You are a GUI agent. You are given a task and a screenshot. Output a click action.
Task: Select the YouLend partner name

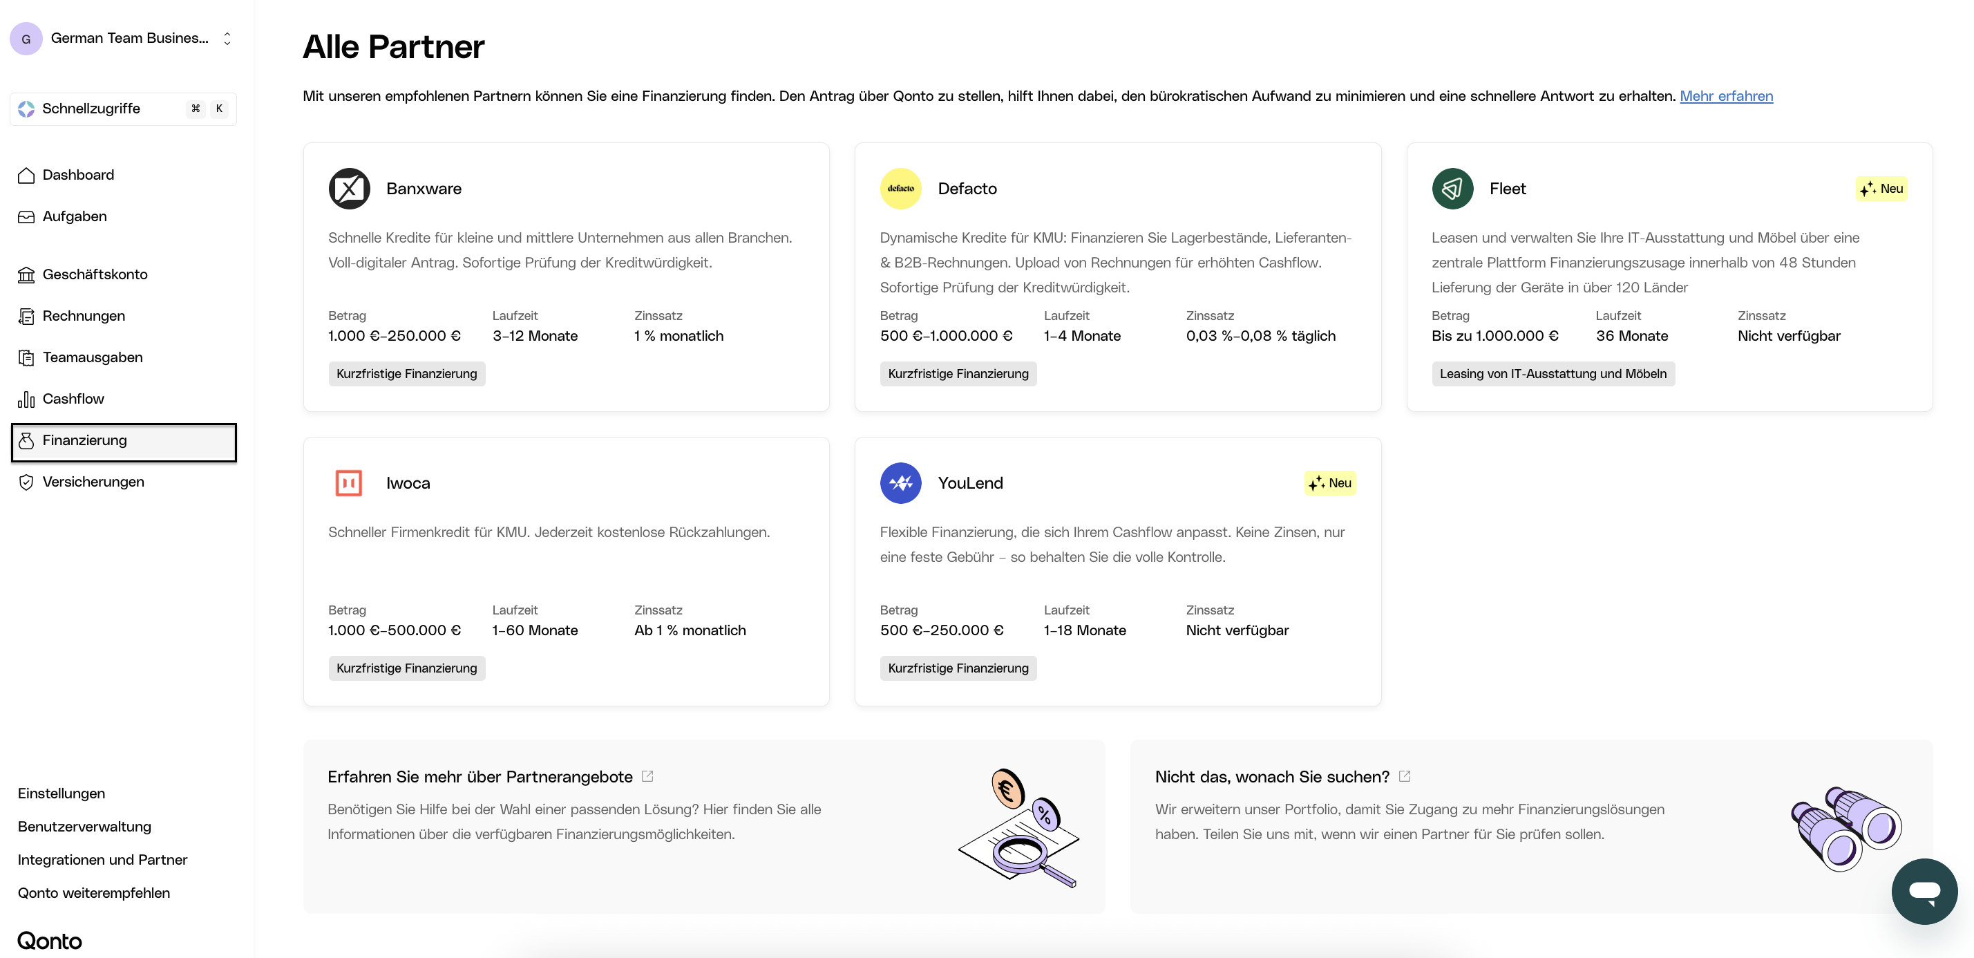pyautogui.click(x=970, y=483)
